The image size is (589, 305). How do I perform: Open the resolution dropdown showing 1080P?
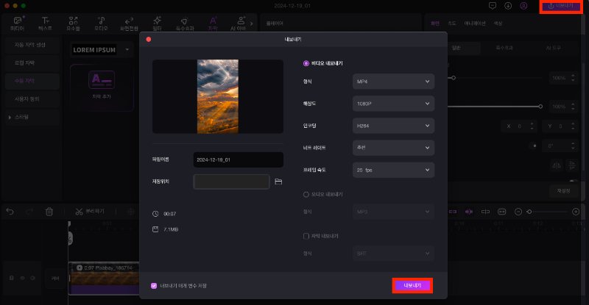393,104
